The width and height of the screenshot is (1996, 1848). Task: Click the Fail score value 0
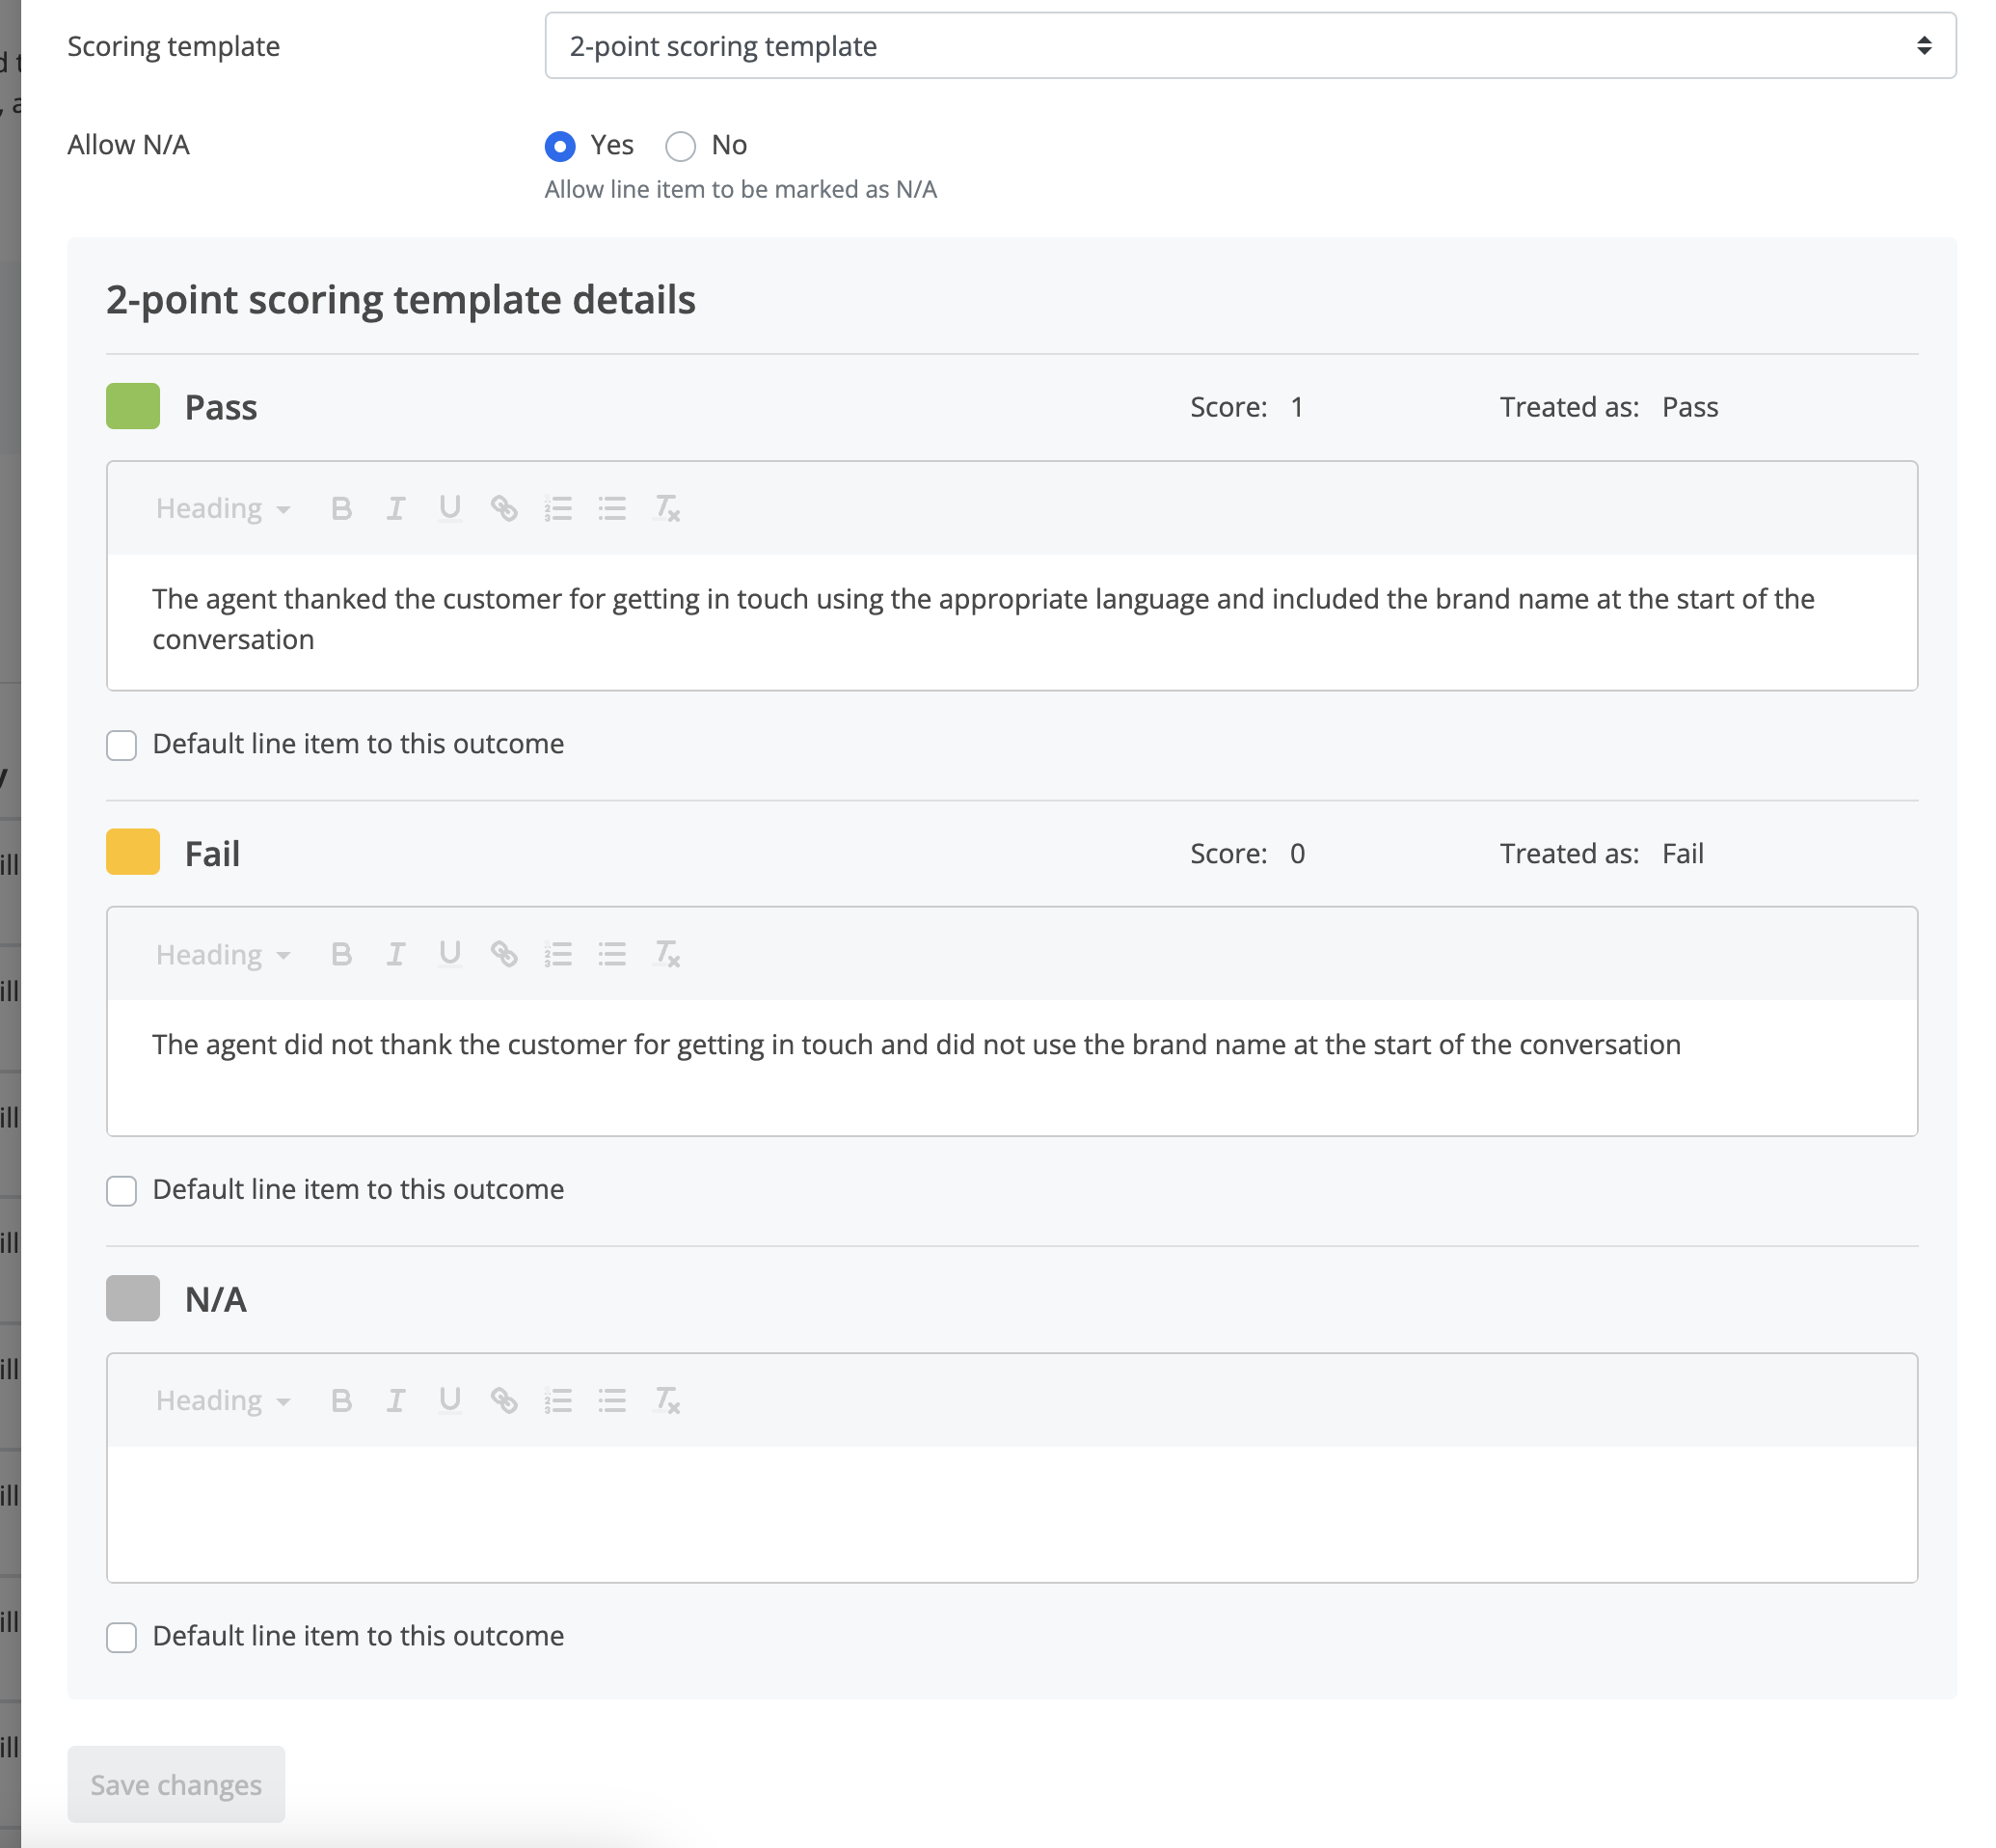point(1296,853)
